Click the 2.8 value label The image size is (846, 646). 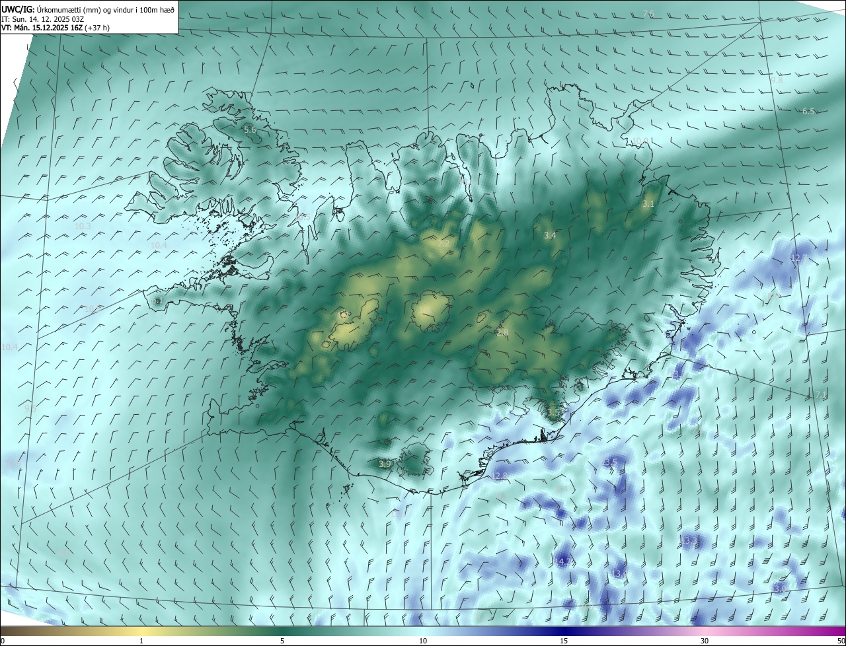coord(502,332)
